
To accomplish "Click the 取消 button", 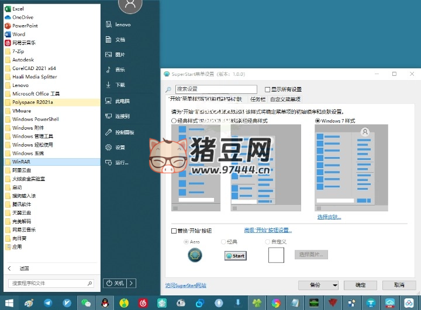I will (399, 285).
